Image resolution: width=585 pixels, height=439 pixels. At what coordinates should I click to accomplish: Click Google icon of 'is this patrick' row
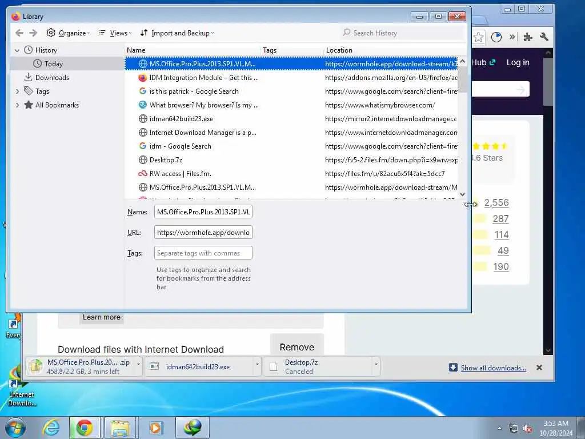click(142, 91)
